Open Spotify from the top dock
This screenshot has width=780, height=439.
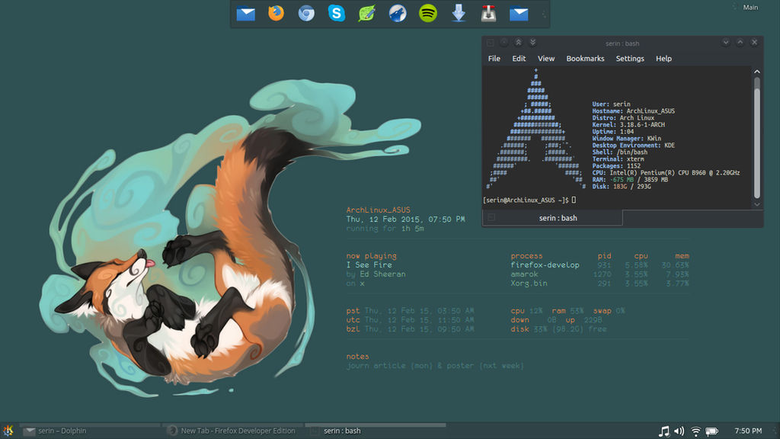click(x=428, y=14)
